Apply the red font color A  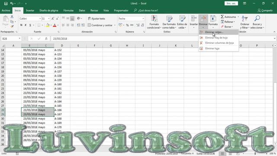55,25
